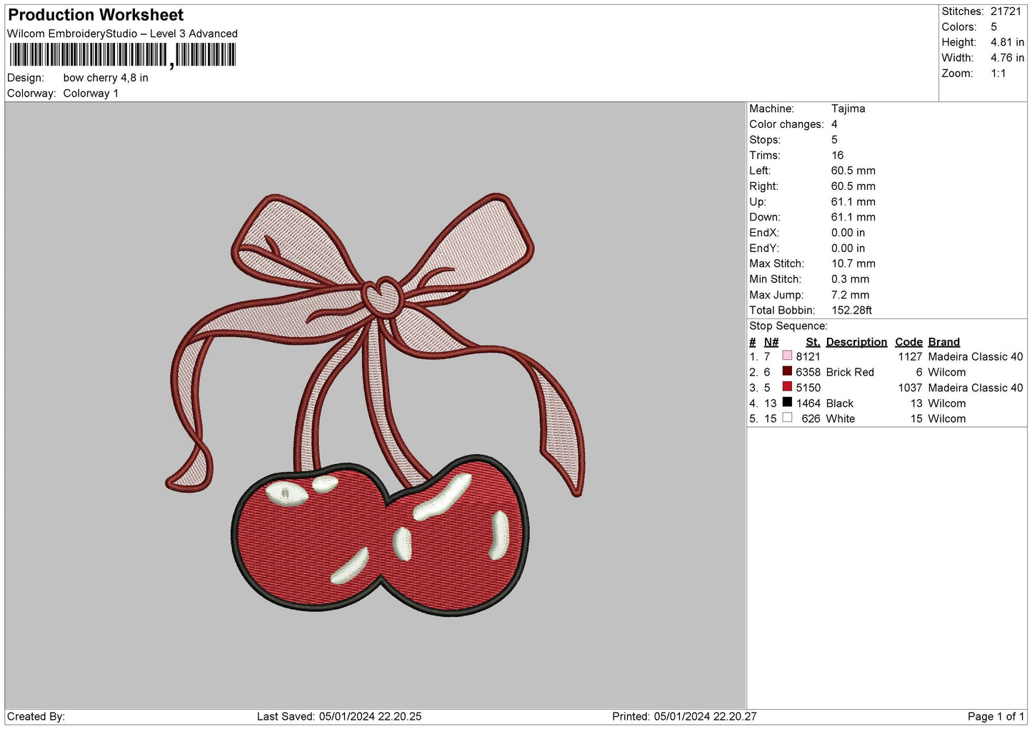The width and height of the screenshot is (1032, 729).
Task: Click the bow cherry embroidery design preview
Action: [x=376, y=405]
